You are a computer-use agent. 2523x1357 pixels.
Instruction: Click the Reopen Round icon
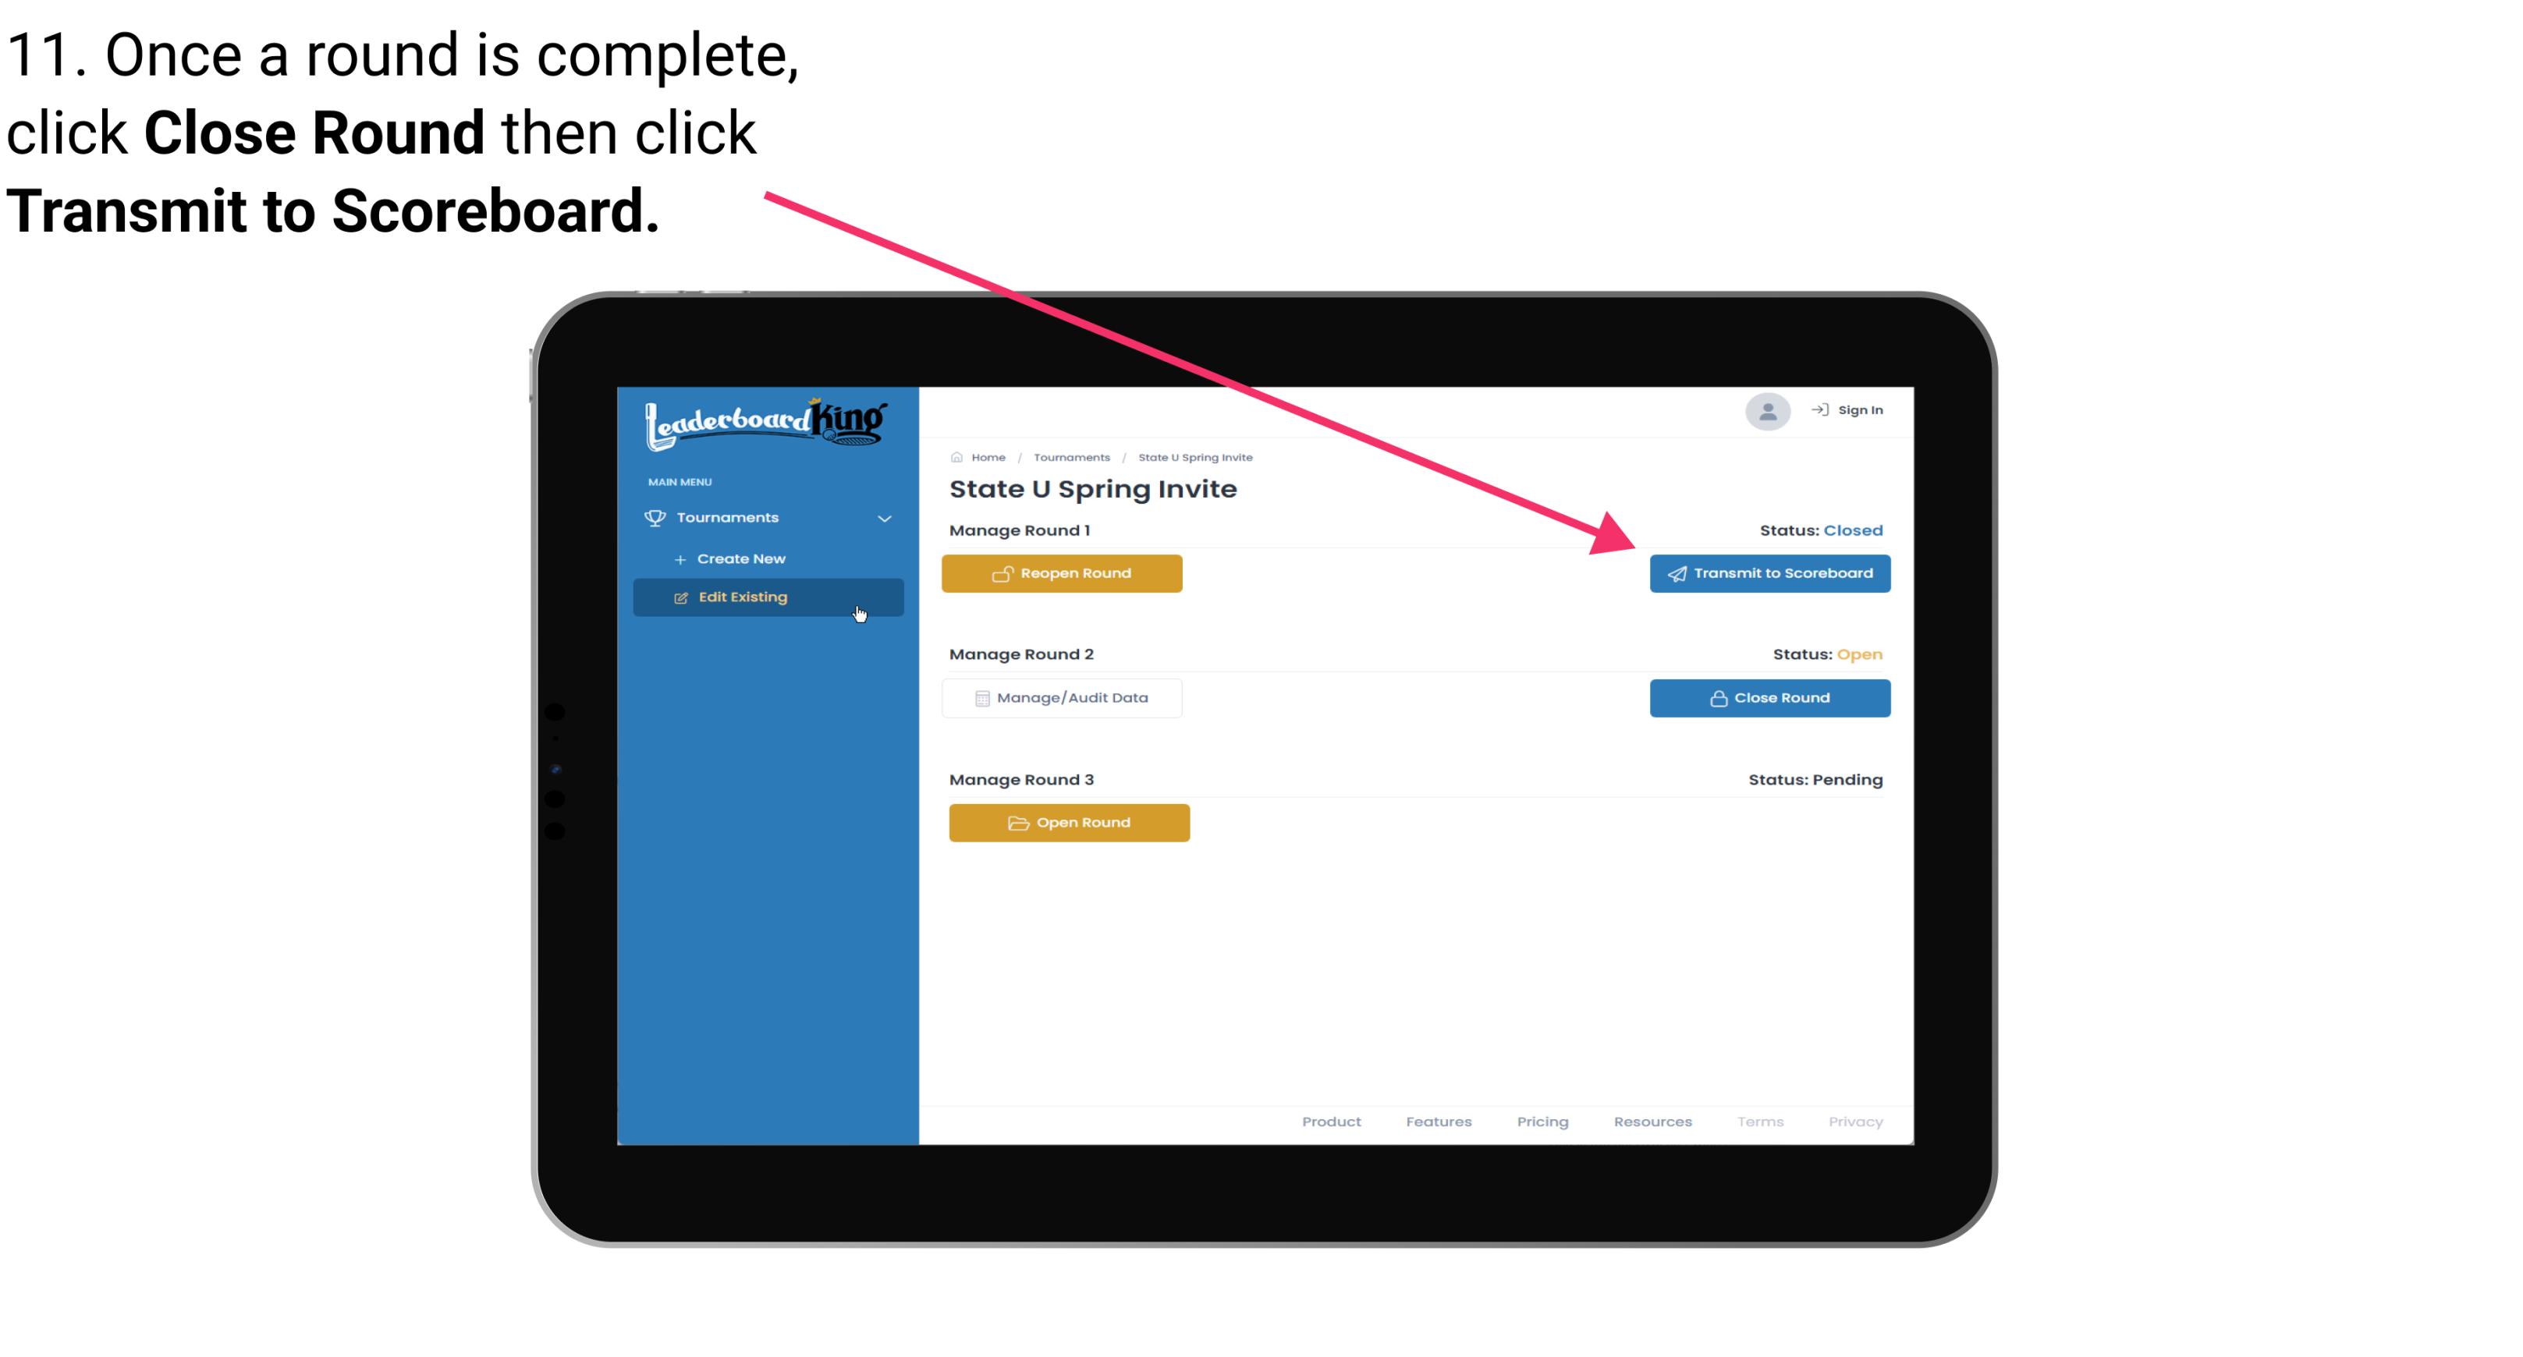[1002, 573]
